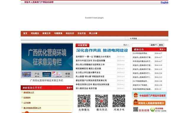Viewport: 189px width, 113px height.
Task: Open news item 全力防止学生溺水事件发生
Action: click(88, 72)
